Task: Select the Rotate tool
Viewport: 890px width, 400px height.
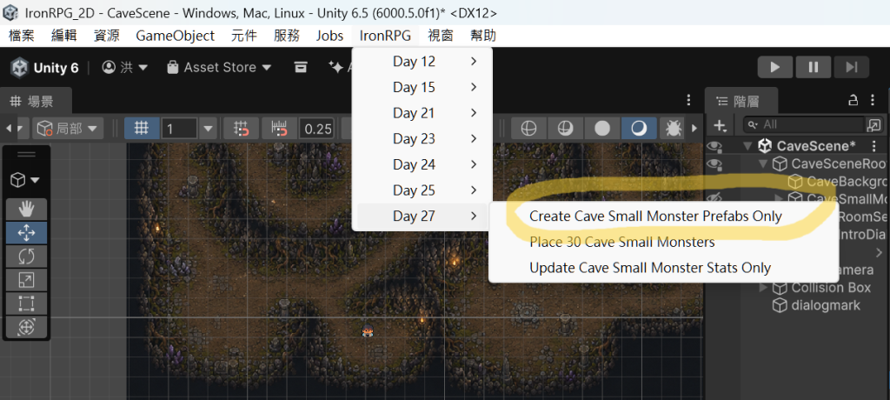Action: click(x=27, y=257)
